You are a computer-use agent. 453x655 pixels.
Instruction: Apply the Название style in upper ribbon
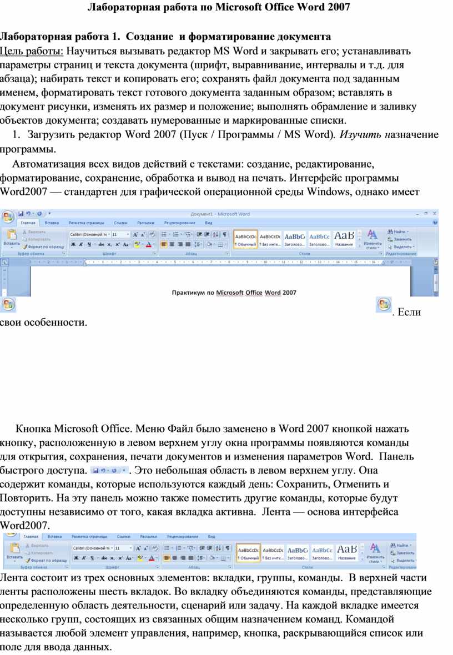pyautogui.click(x=344, y=239)
